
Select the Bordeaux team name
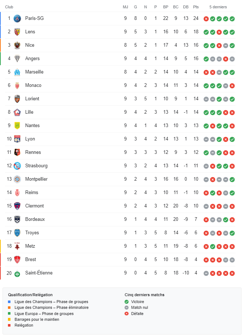tap(35, 219)
